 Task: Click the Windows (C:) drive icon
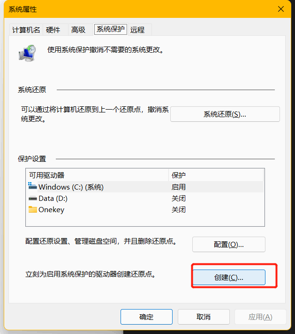click(x=32, y=186)
